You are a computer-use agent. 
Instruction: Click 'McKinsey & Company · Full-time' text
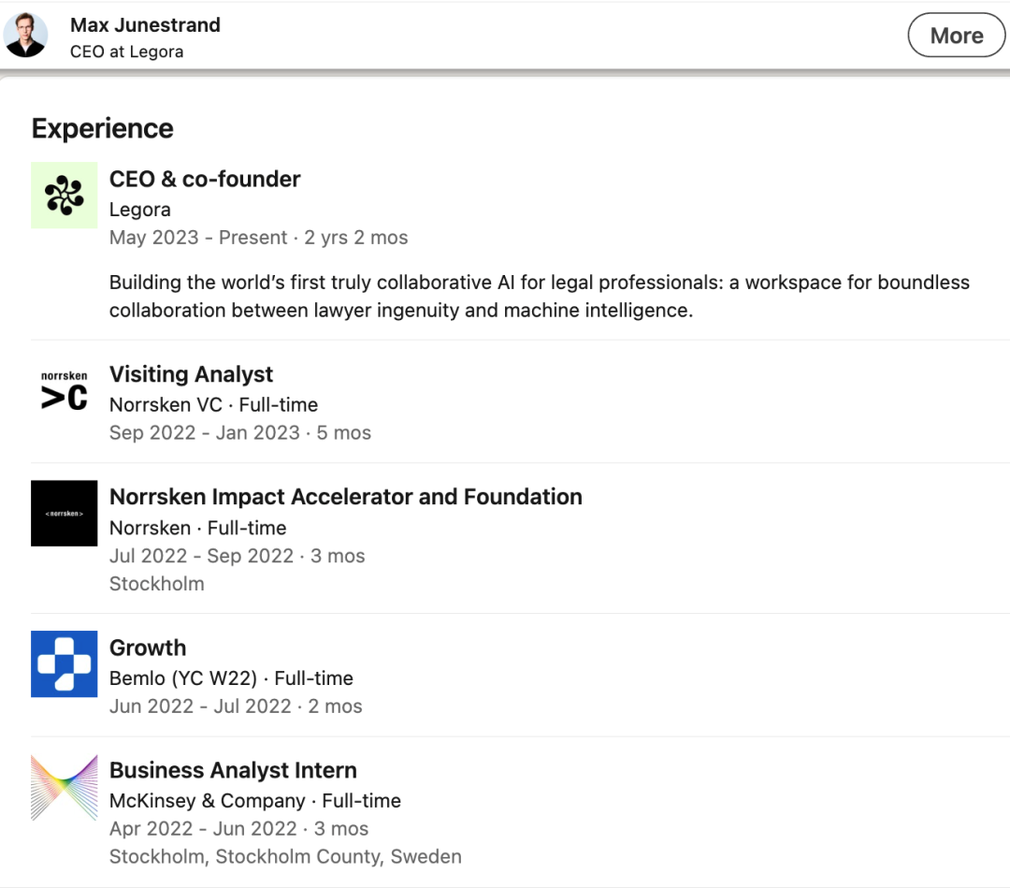pyautogui.click(x=255, y=801)
